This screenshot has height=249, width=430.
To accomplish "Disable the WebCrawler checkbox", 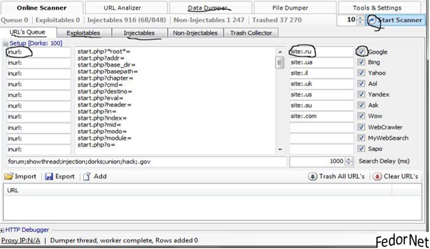I will 362,127.
